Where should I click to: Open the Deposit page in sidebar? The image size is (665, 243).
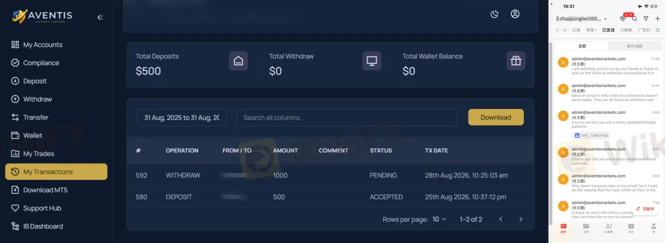point(56,81)
